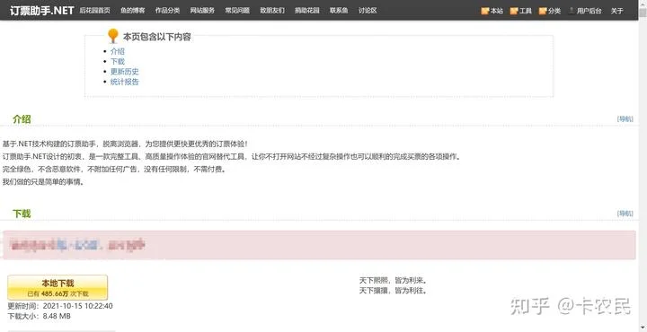Open the 分类 dropdown label

(x=554, y=11)
